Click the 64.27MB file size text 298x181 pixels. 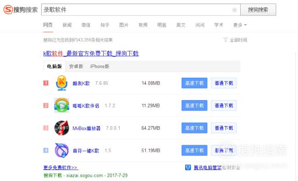(x=151, y=128)
